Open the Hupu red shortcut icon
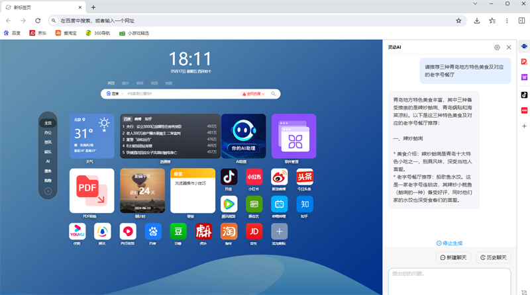Screen dimensions: 530x295 [203, 232]
